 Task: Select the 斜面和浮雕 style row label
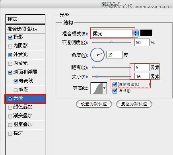25,72
